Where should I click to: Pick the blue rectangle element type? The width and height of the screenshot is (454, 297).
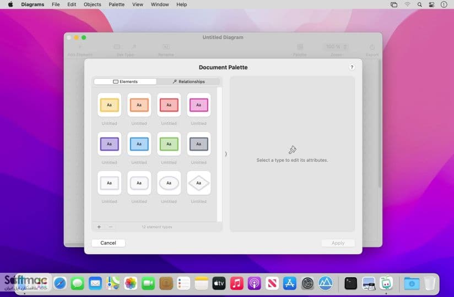pos(139,144)
